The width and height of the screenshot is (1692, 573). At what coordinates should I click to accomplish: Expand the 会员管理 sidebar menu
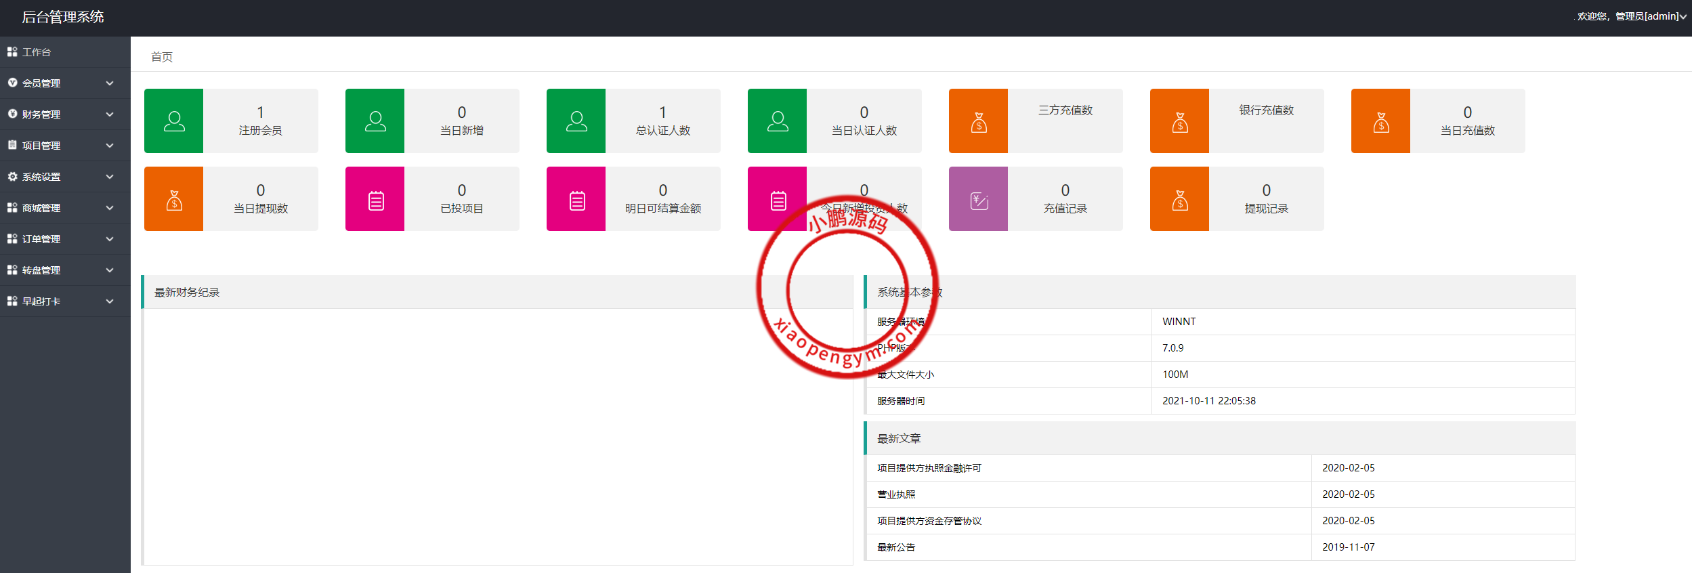[x=64, y=83]
